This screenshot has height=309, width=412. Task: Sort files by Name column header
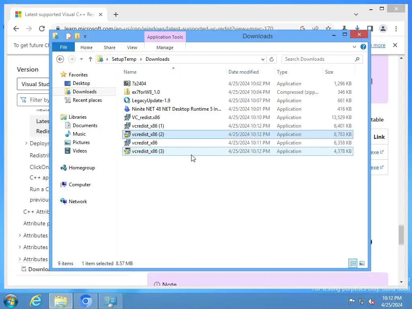click(x=130, y=72)
